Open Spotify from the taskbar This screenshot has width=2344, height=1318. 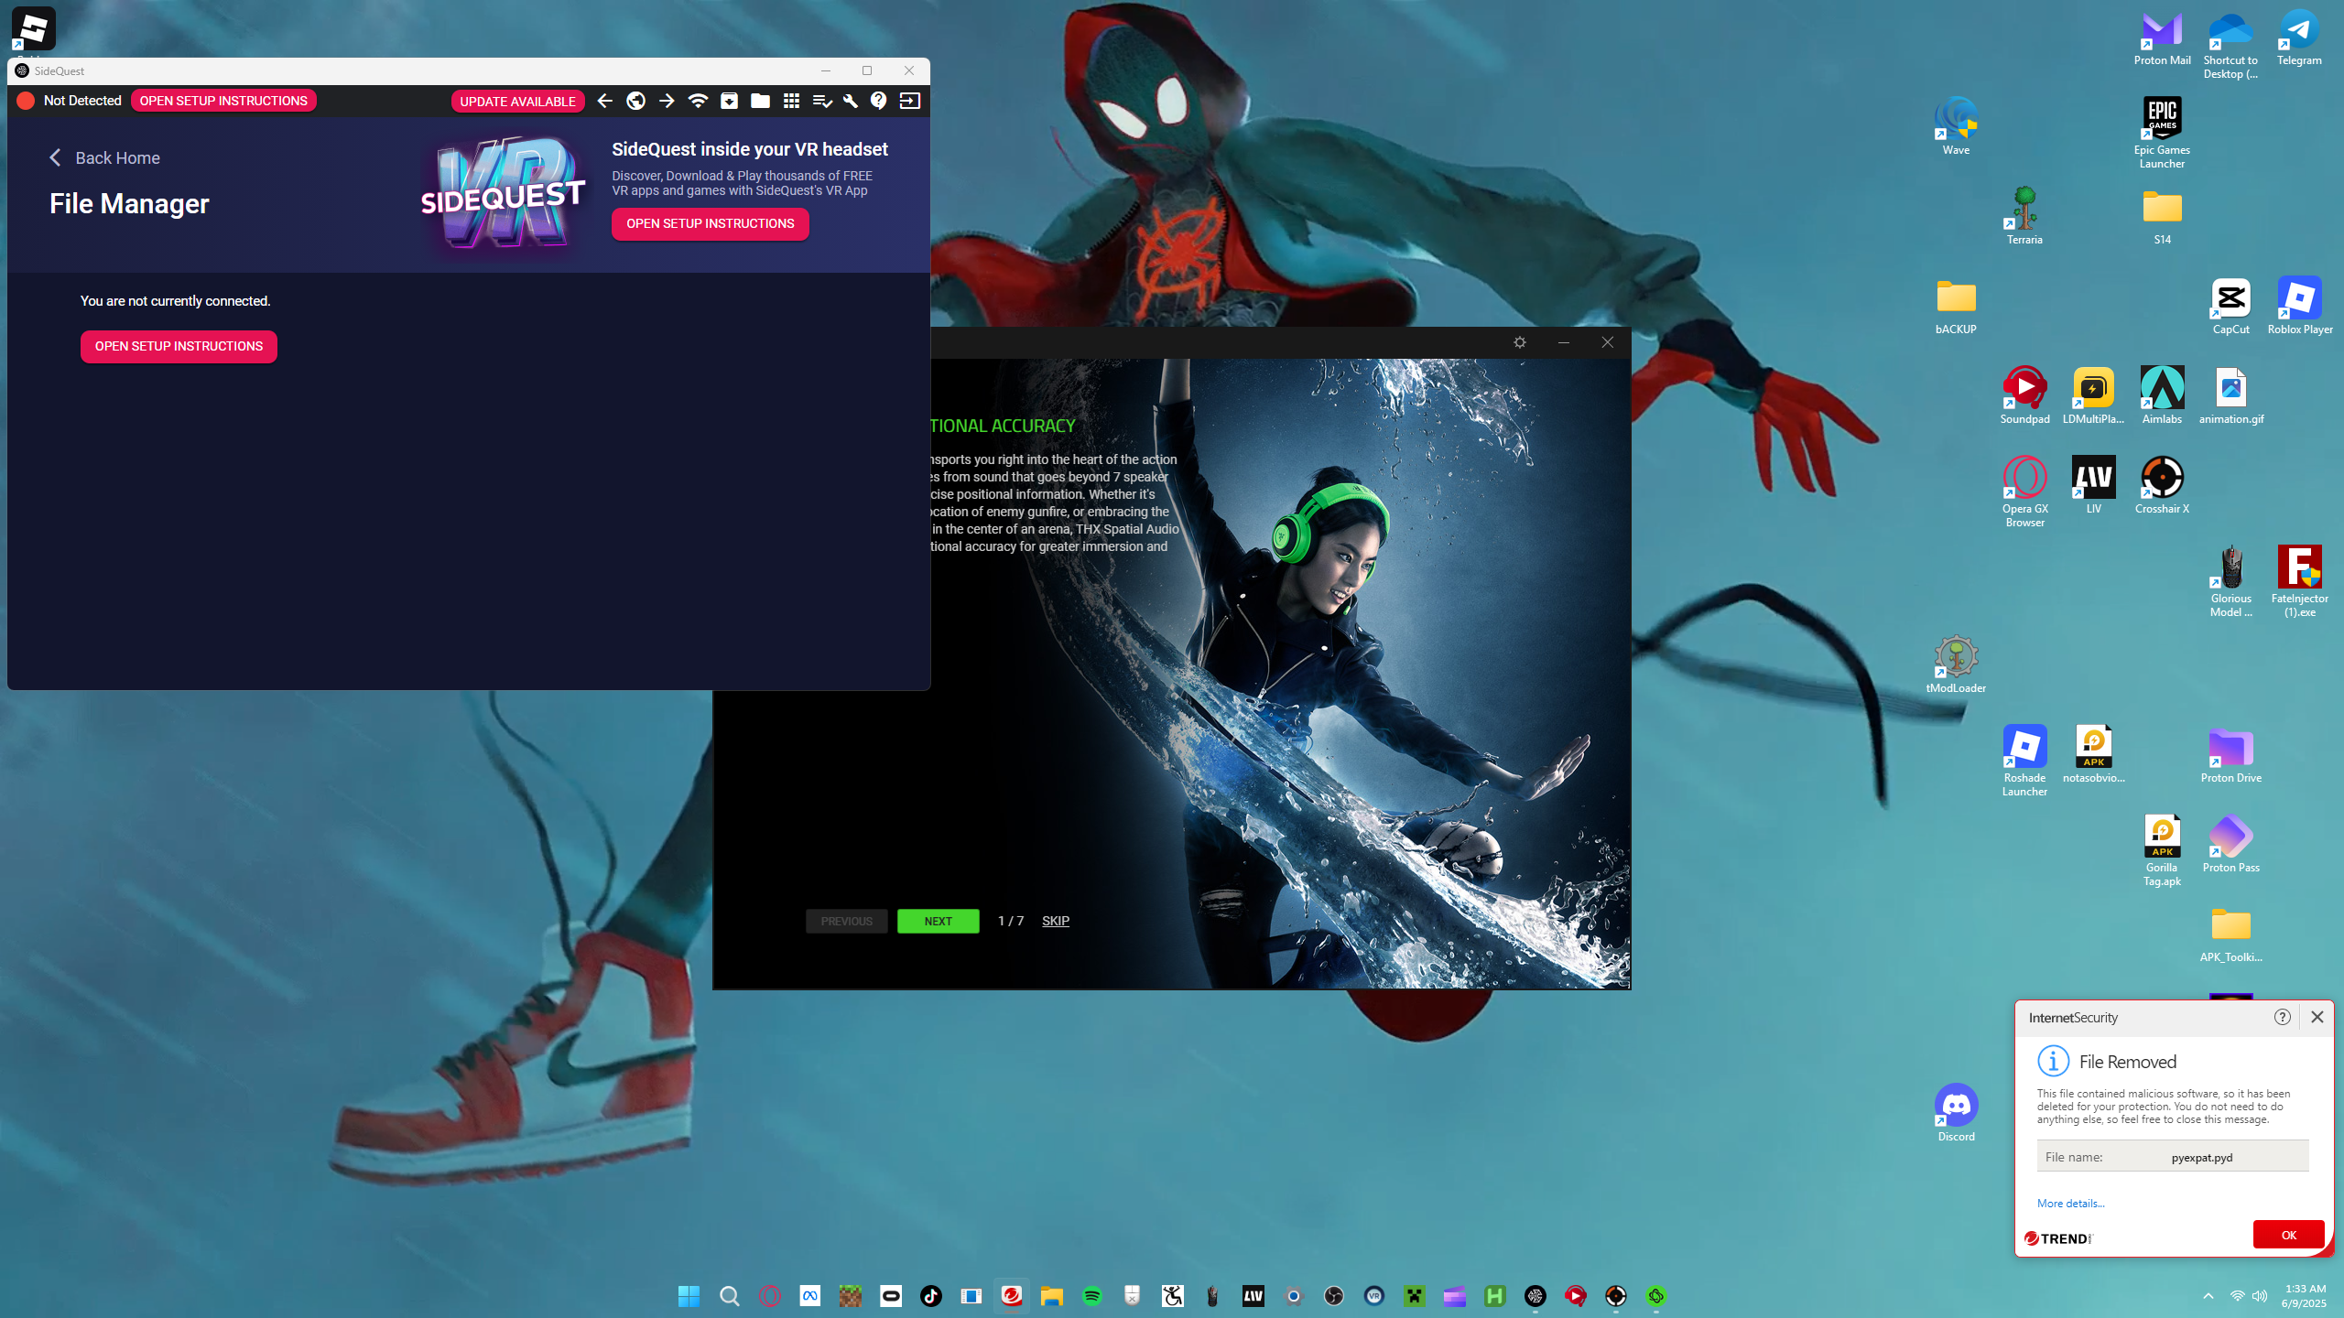point(1091,1296)
